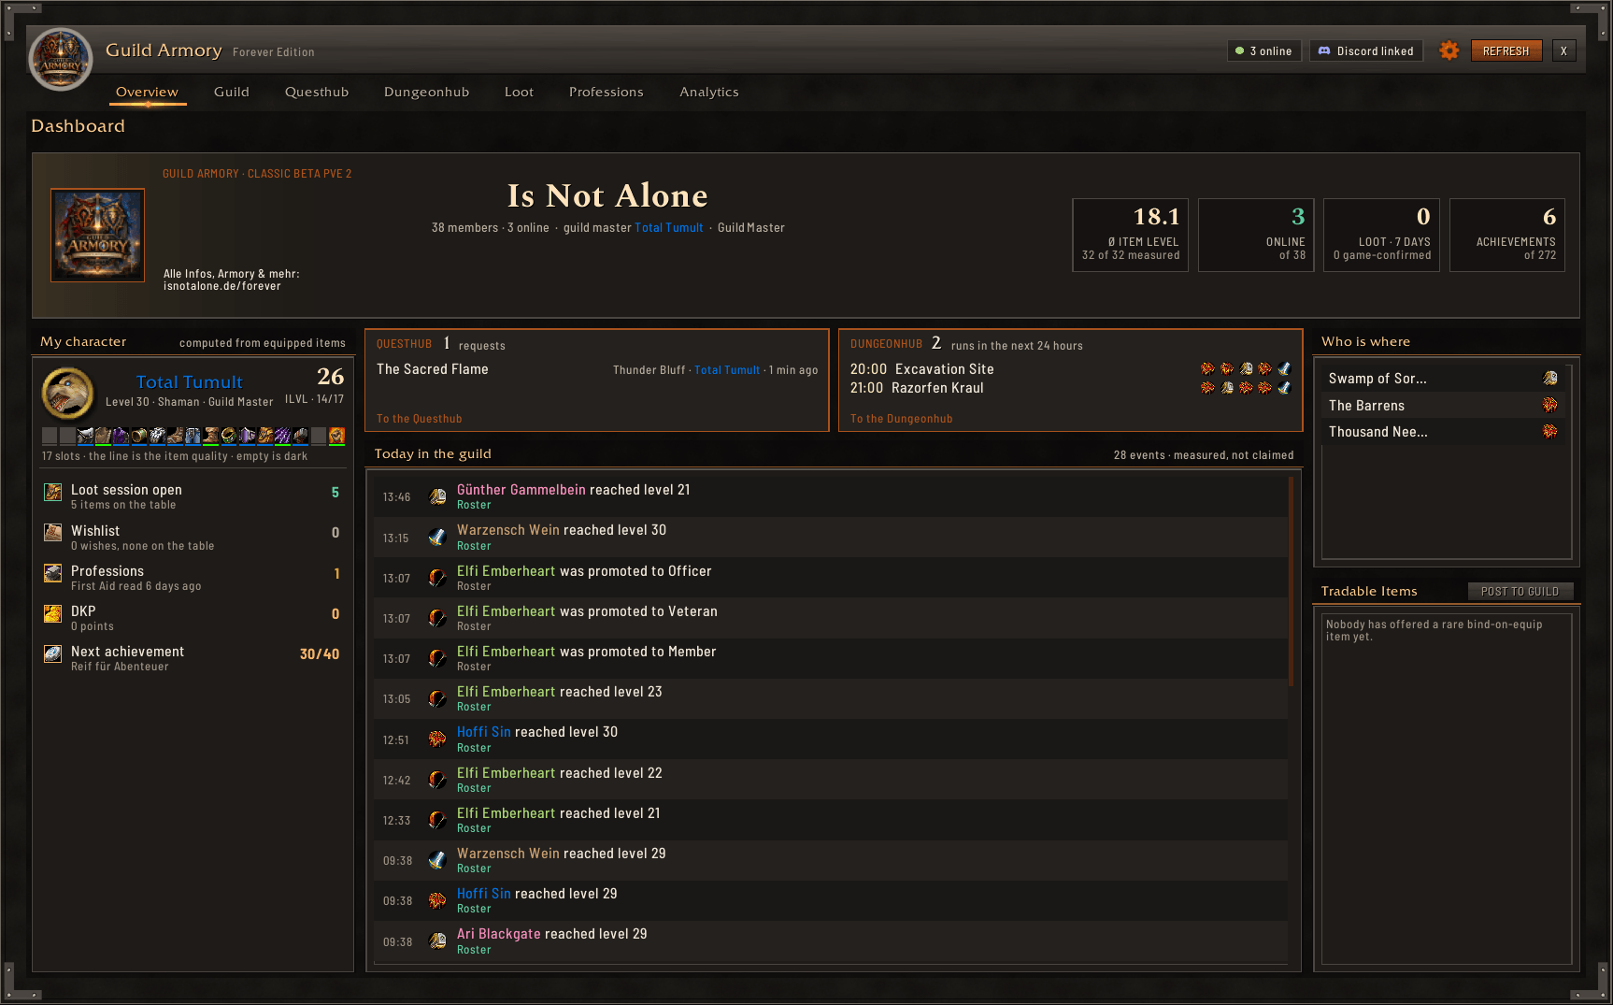
Task: Open the Professions tab
Action: 606,92
